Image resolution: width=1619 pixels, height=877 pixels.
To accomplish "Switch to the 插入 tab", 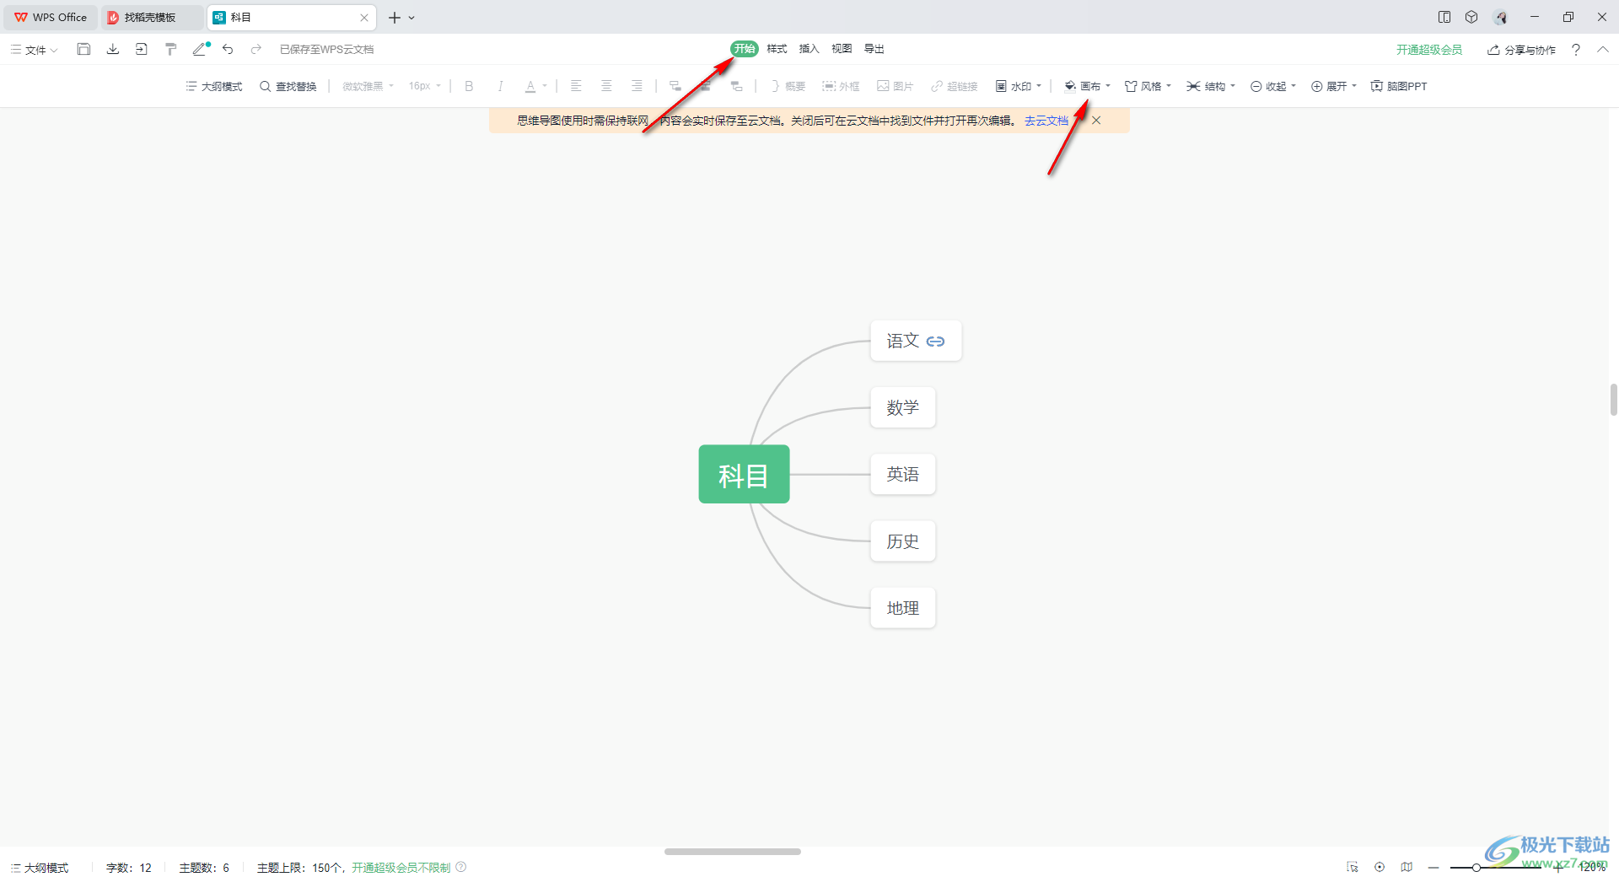I will click(x=809, y=49).
